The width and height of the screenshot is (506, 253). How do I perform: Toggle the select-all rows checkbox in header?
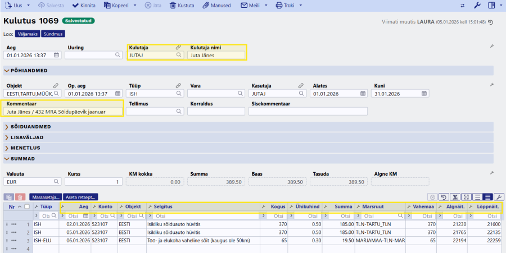pos(26,207)
